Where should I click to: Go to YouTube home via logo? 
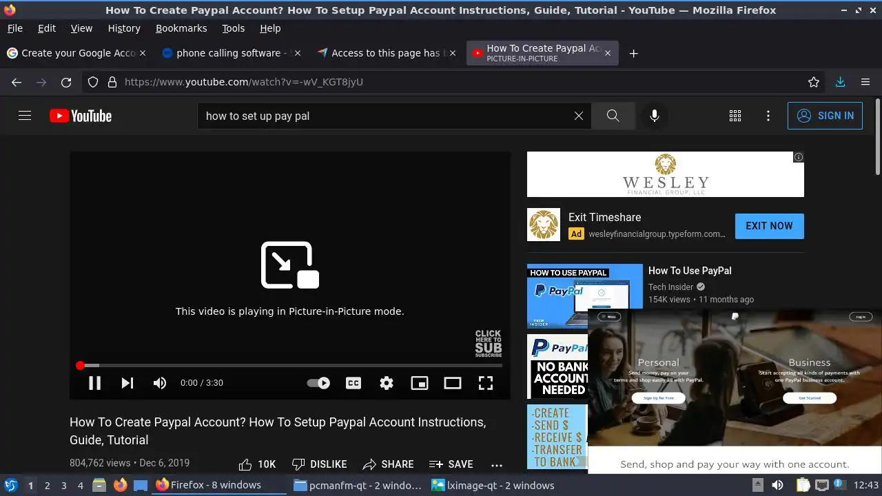click(x=81, y=116)
